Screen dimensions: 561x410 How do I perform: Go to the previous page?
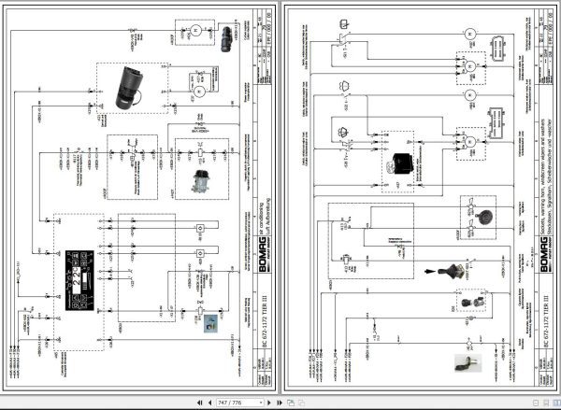pyautogui.click(x=209, y=403)
